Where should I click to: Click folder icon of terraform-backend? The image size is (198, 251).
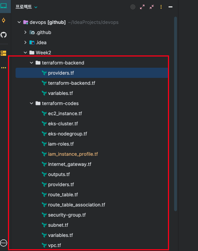coord(38,63)
